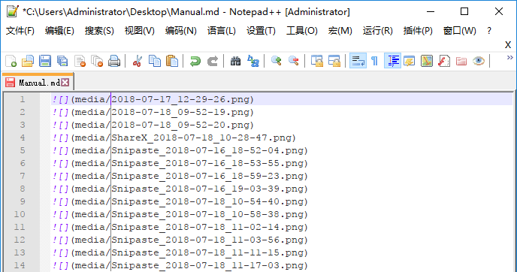517x272 pixels.
Task: Click the Zoom In magnifier icon
Action: 277,62
